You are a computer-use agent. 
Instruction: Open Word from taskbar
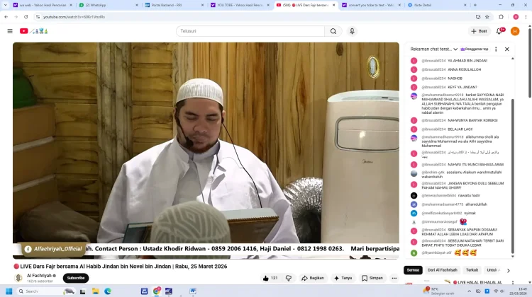[193, 291]
